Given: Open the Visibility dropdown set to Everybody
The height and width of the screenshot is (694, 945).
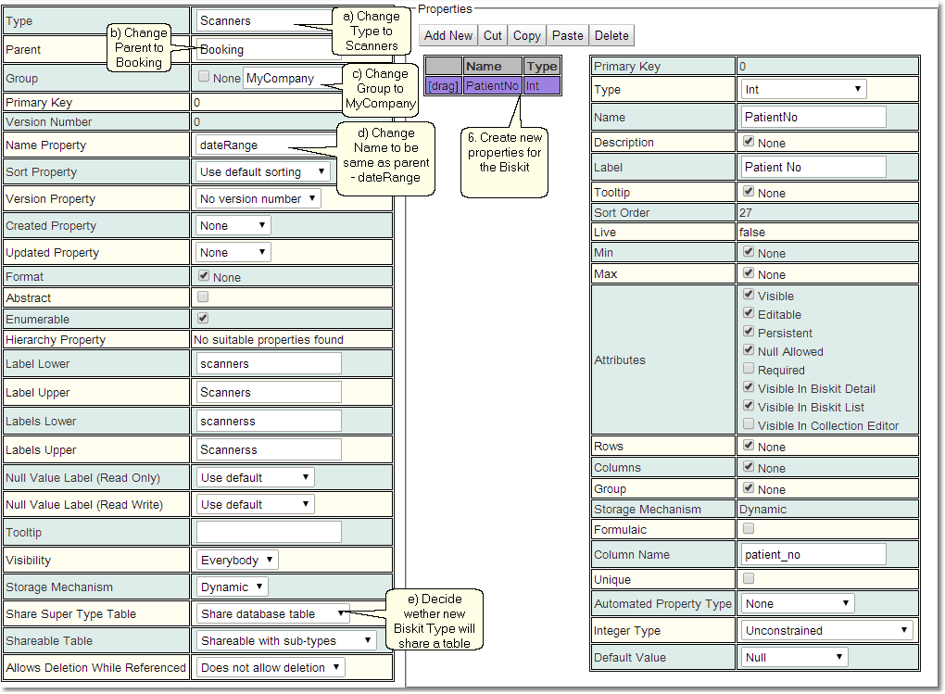Looking at the screenshot, I should tap(237, 561).
